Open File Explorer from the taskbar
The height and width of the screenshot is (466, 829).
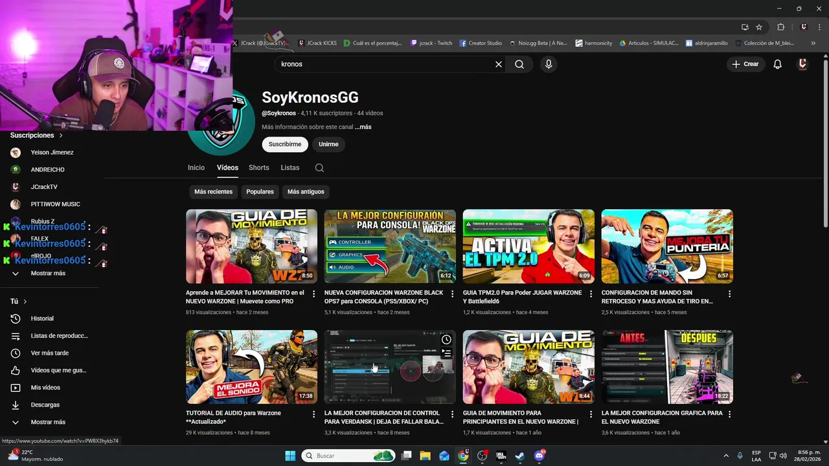425,456
